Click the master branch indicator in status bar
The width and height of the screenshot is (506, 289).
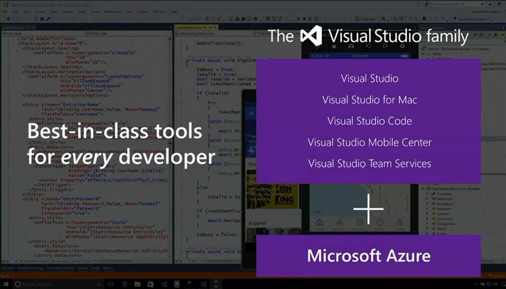click(x=495, y=276)
